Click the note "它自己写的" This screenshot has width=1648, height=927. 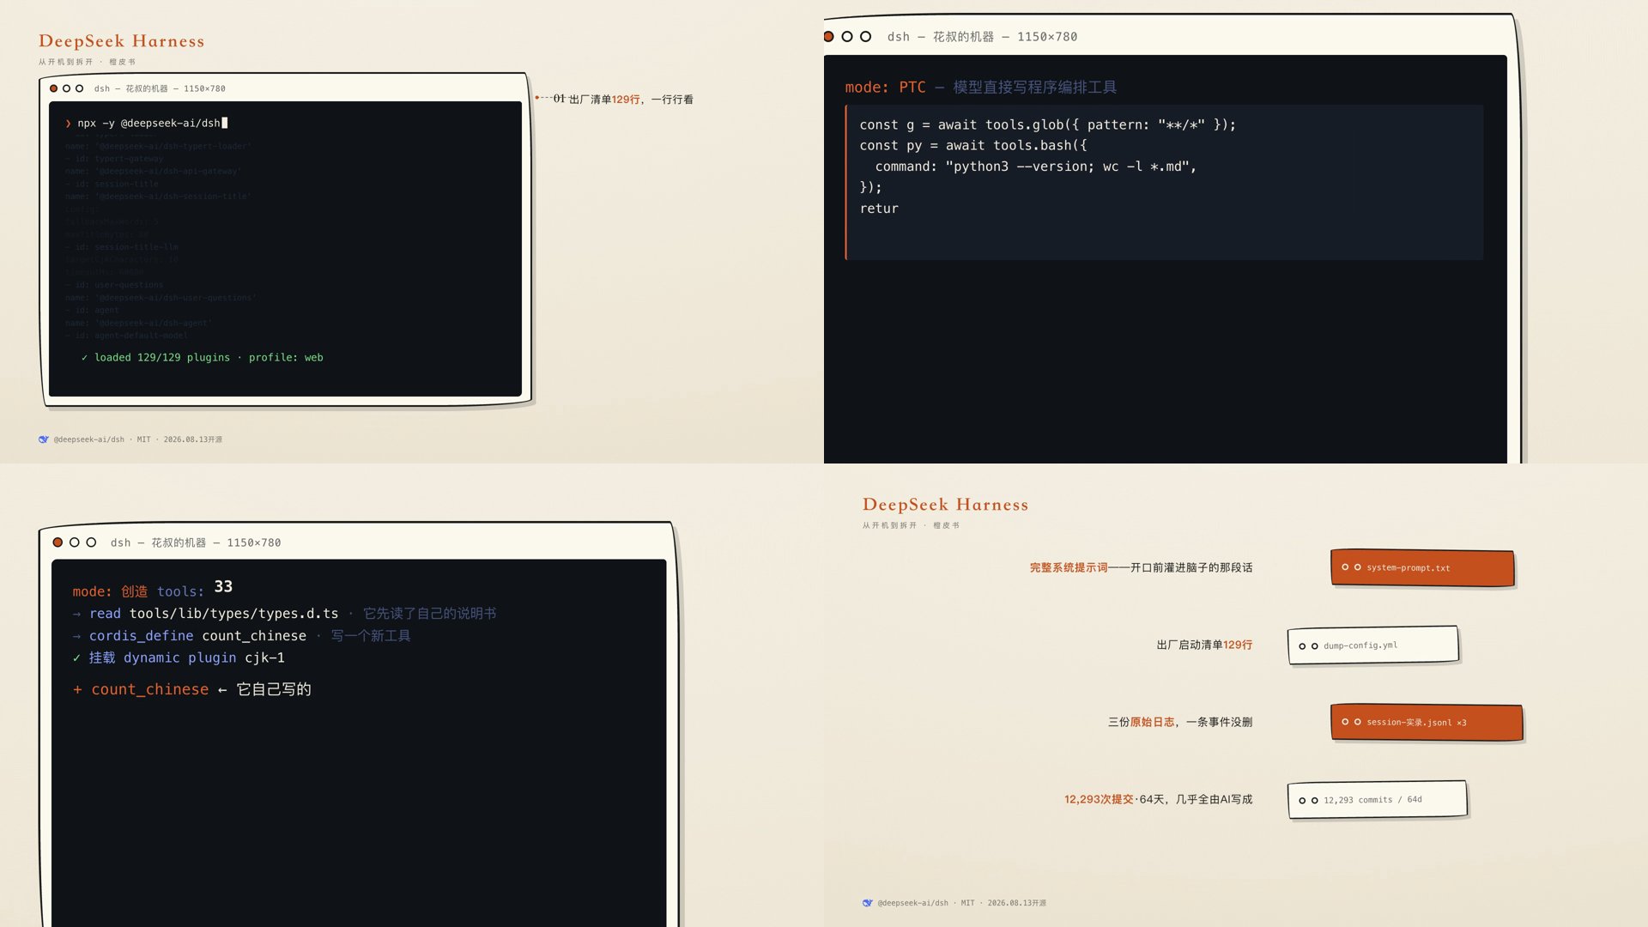[x=274, y=690]
